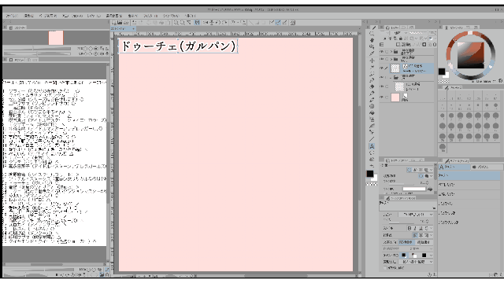Toggle the checkbox at bottom of tool property
This screenshot has height=283, width=504.
(385, 267)
